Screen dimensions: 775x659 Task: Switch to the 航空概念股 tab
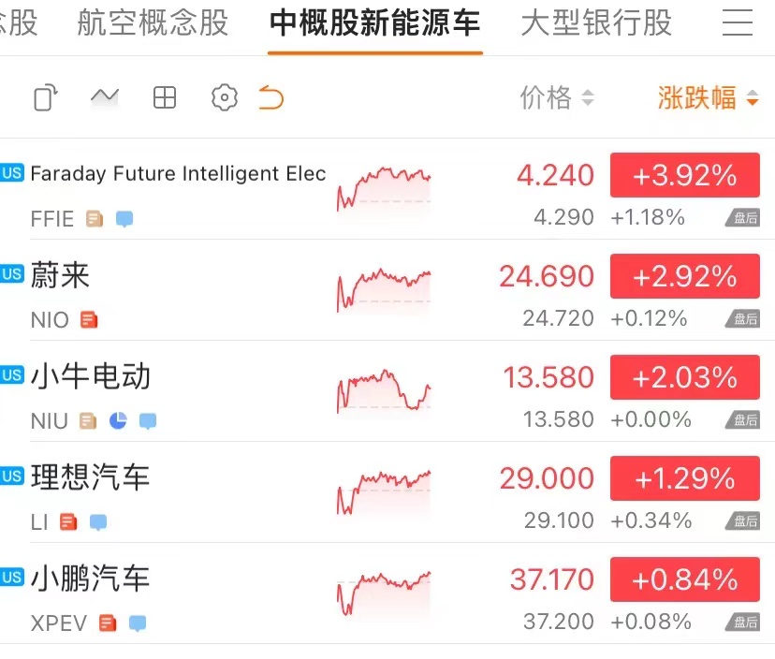point(153,23)
